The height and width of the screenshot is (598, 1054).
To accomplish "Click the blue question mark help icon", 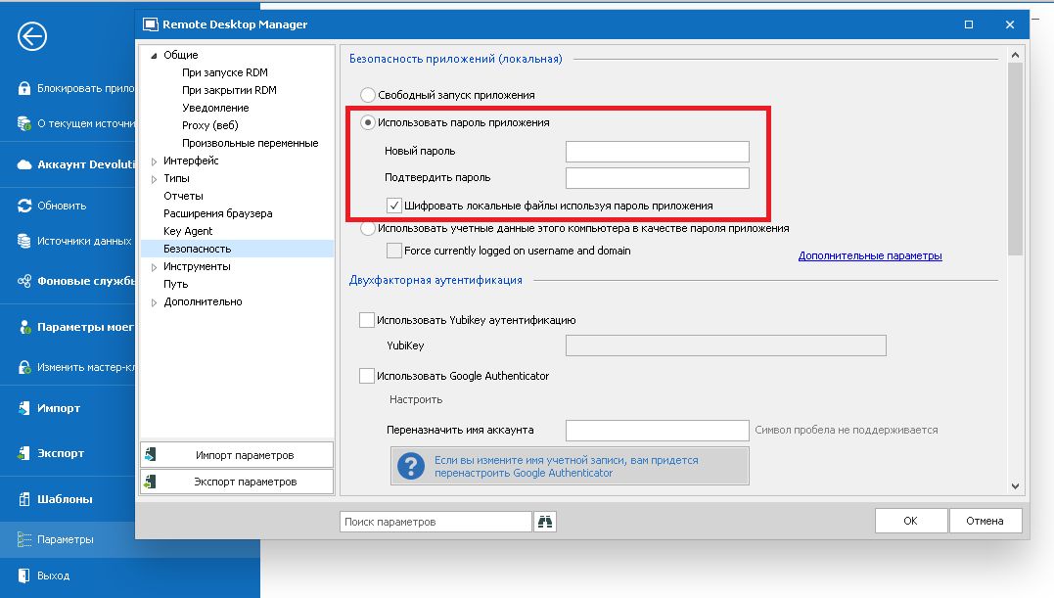I will click(x=411, y=466).
